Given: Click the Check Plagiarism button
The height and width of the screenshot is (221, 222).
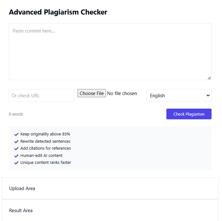Looking at the screenshot, I should 189,114.
